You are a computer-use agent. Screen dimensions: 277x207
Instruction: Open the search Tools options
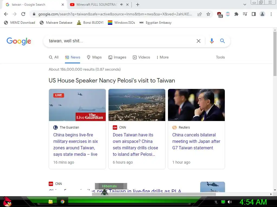click(x=220, y=57)
